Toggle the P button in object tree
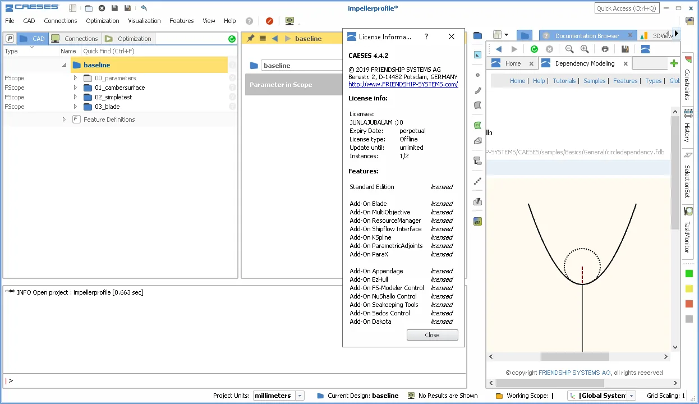 pos(10,39)
